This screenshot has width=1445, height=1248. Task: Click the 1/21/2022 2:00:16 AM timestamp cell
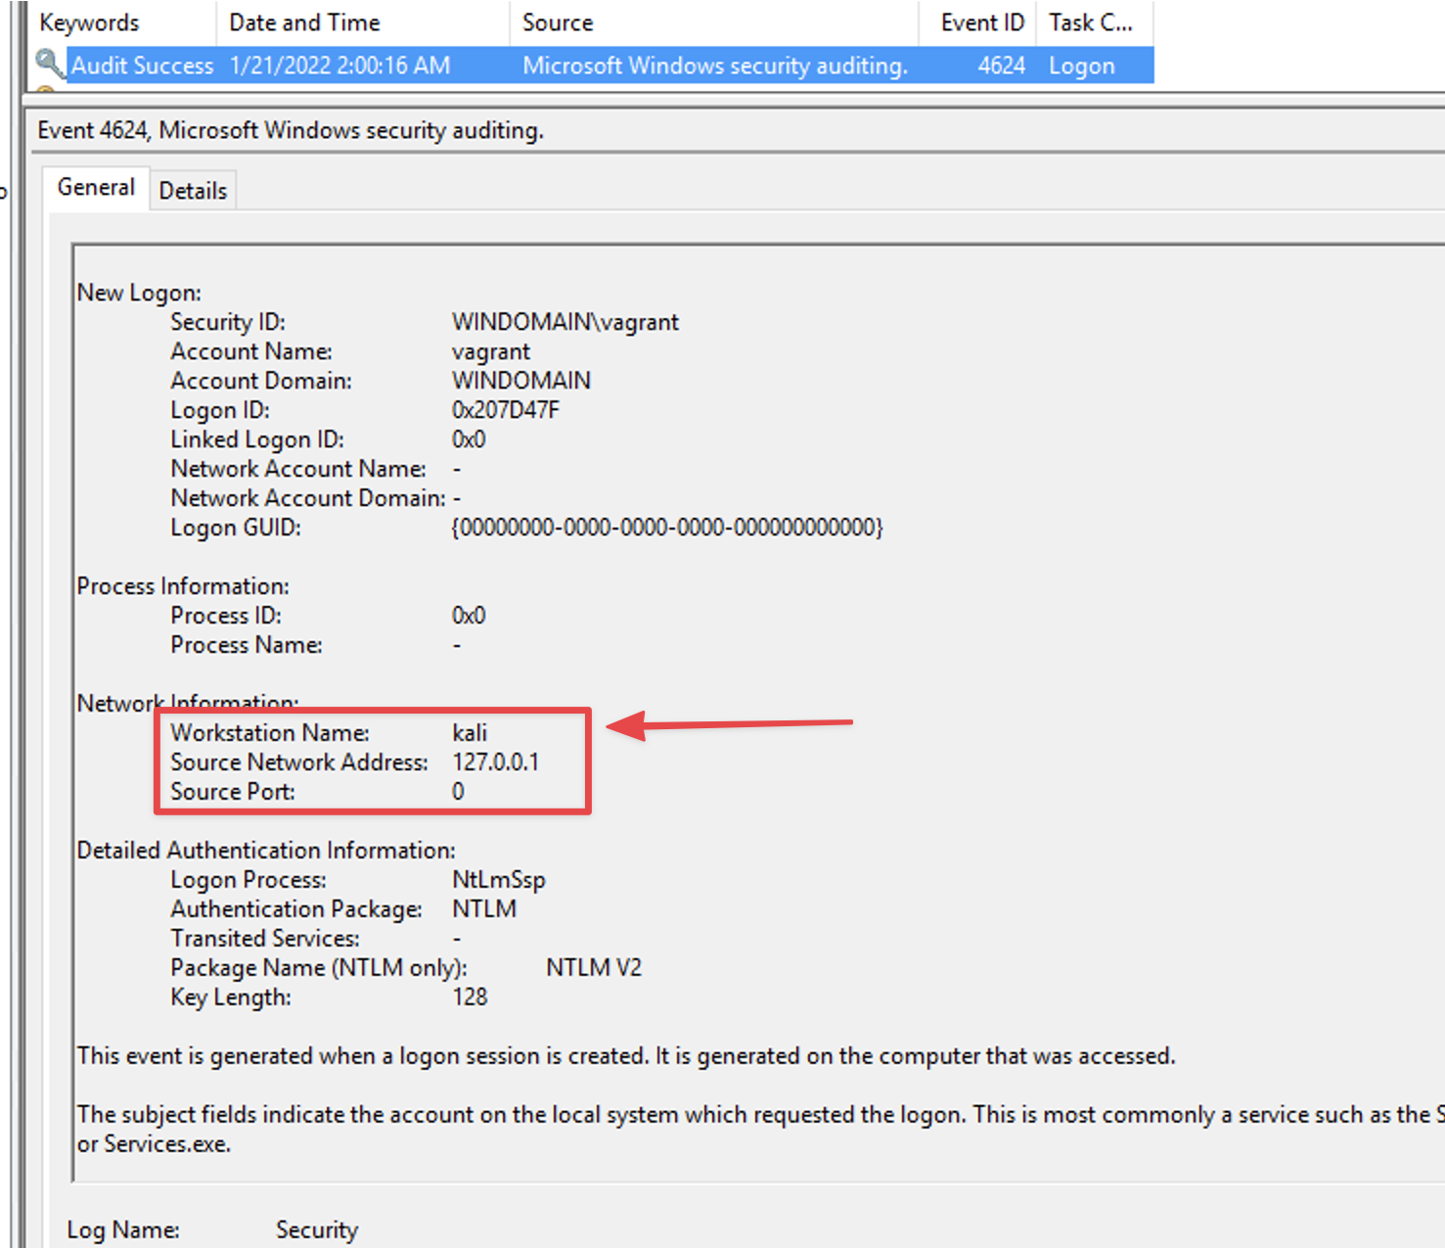339,66
